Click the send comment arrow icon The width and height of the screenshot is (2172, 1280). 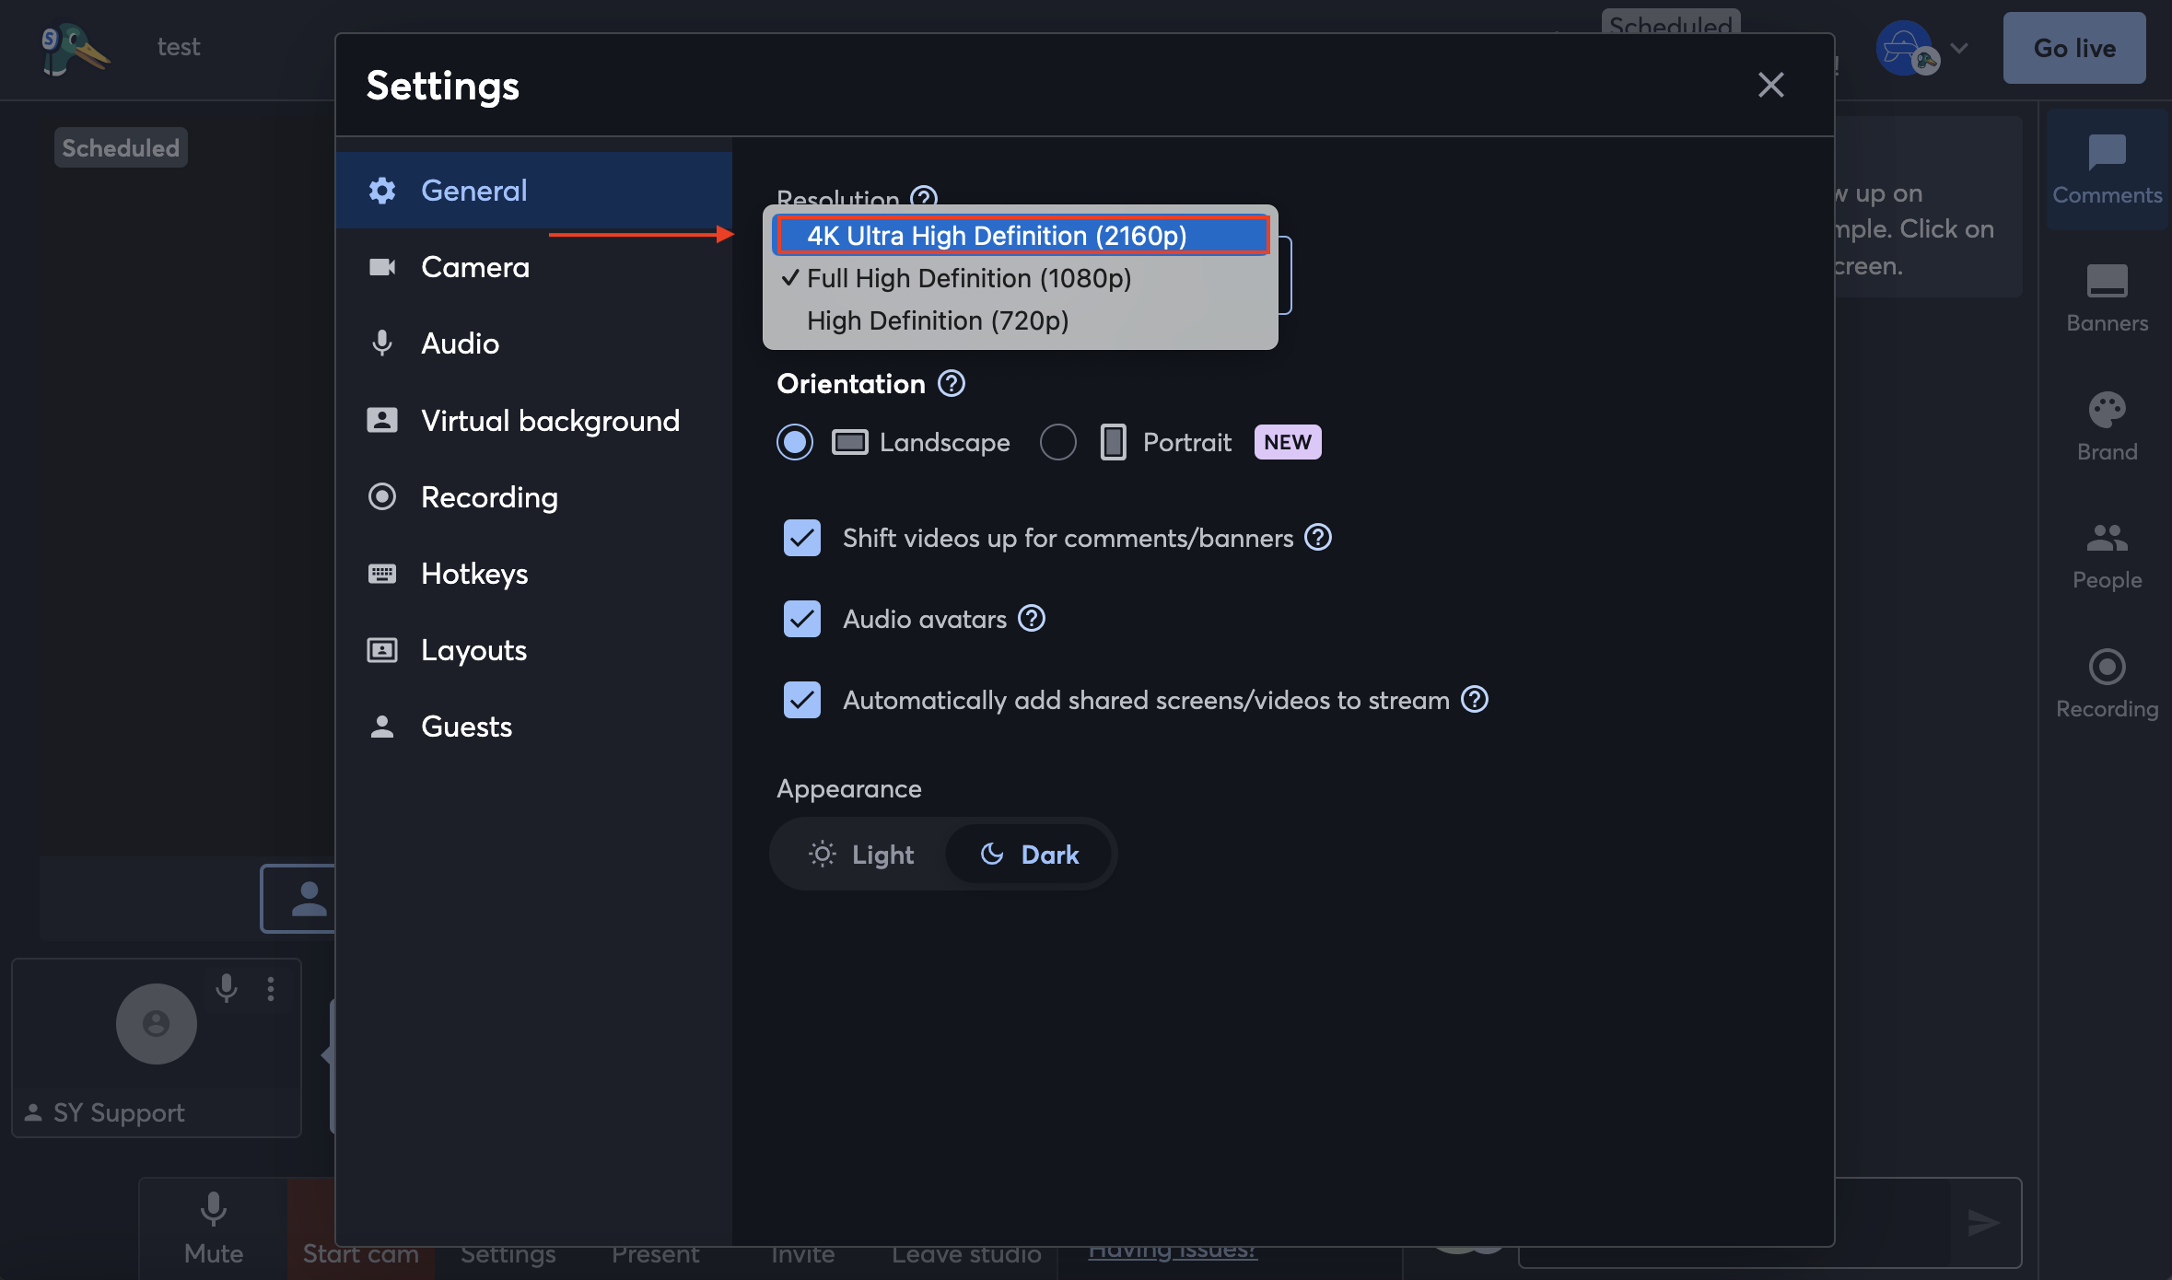[x=1982, y=1222]
